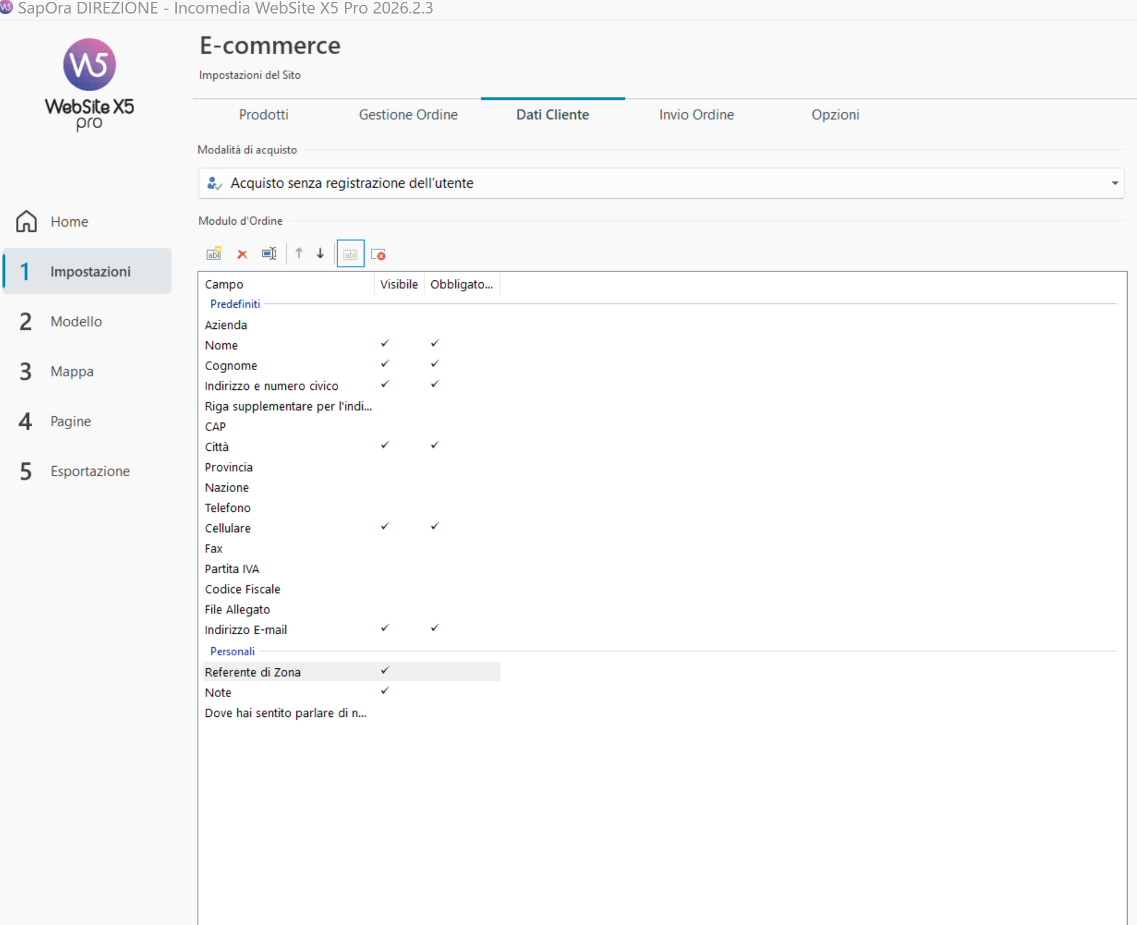Select the Note field row
1137x925 pixels.
351,692
